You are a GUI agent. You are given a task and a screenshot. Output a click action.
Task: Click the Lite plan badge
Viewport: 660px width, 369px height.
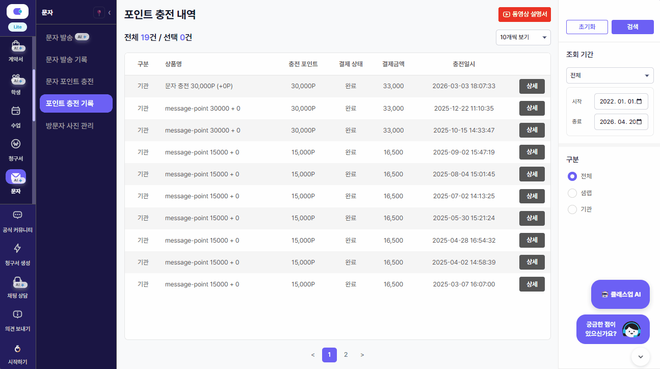(17, 27)
